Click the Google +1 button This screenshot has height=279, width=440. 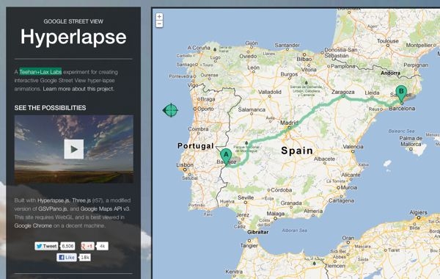[87, 246]
